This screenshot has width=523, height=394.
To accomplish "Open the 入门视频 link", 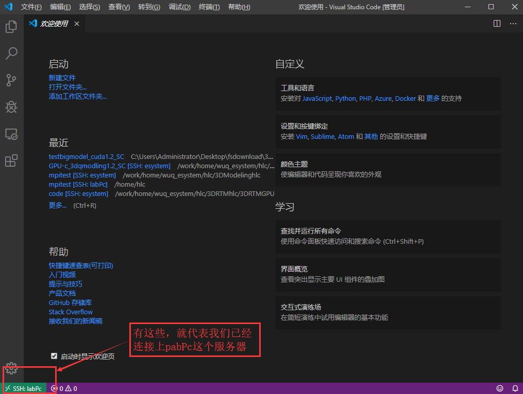I will [62, 275].
